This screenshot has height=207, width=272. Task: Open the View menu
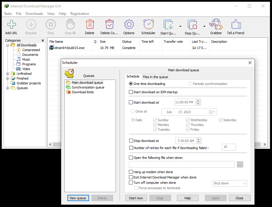tap(51, 14)
